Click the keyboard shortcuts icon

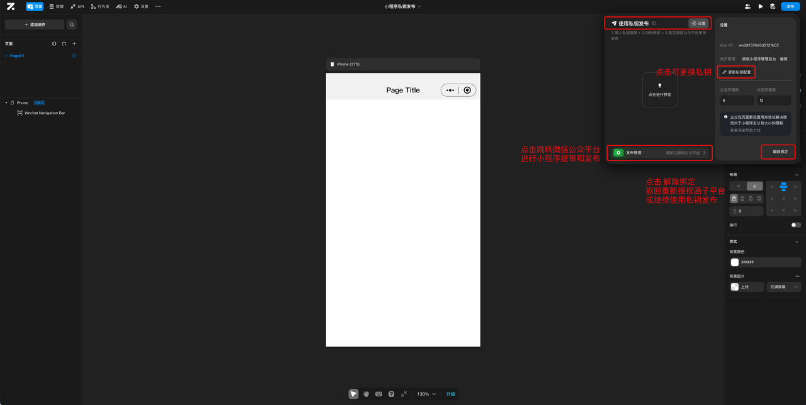[378, 394]
